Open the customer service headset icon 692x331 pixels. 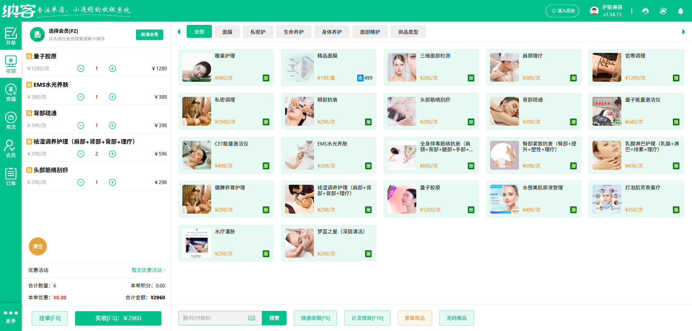click(x=646, y=11)
